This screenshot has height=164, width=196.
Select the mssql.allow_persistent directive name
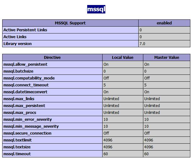click(25, 64)
